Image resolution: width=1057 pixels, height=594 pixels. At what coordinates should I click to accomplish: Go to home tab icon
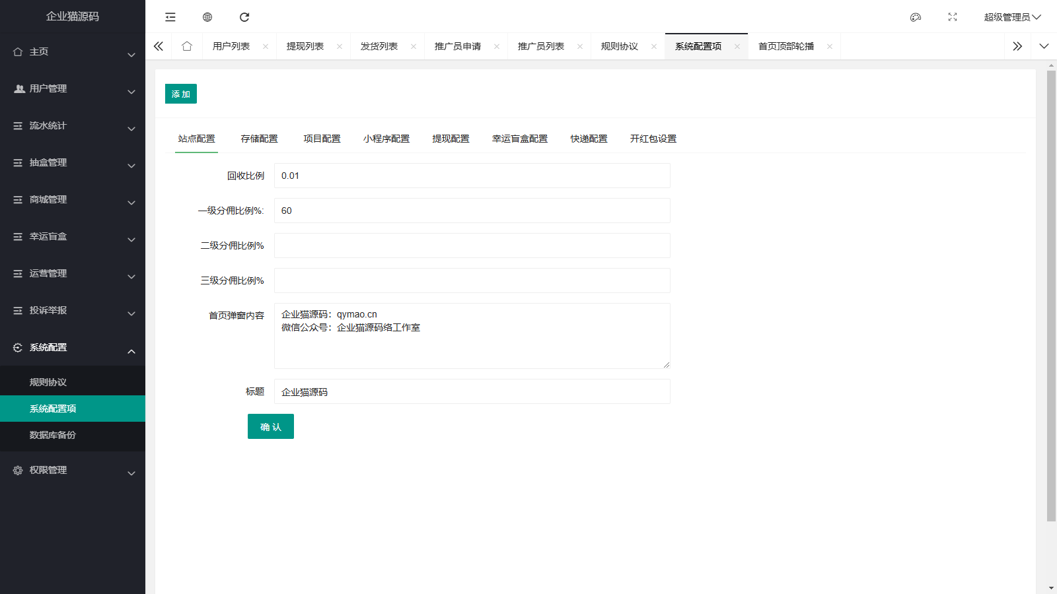coord(187,46)
